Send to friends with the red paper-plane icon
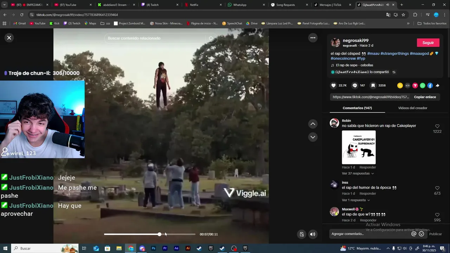 coord(415,85)
